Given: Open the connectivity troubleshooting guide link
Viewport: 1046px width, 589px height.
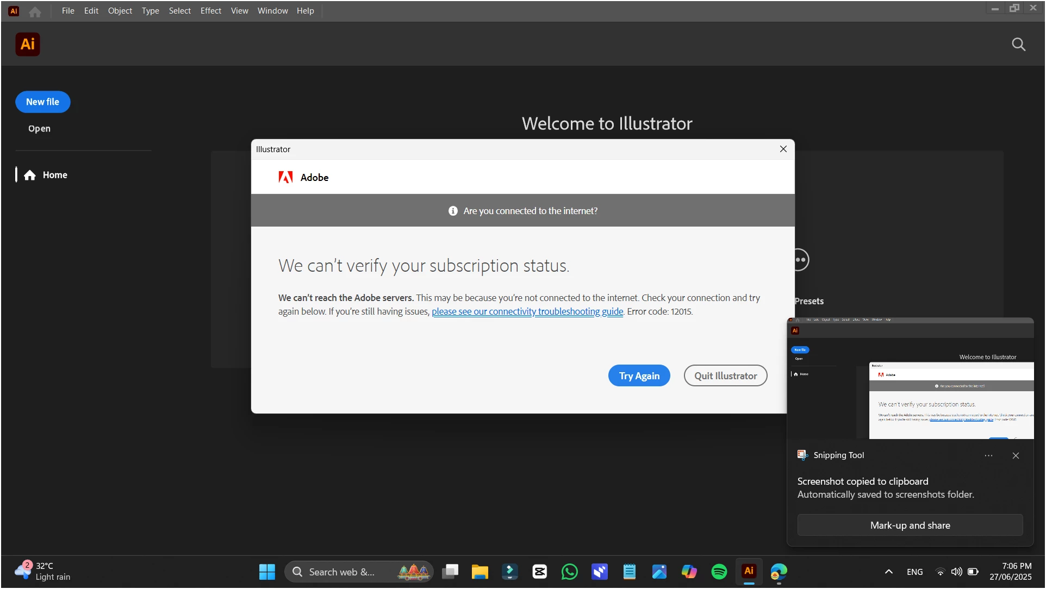Looking at the screenshot, I should (527, 311).
